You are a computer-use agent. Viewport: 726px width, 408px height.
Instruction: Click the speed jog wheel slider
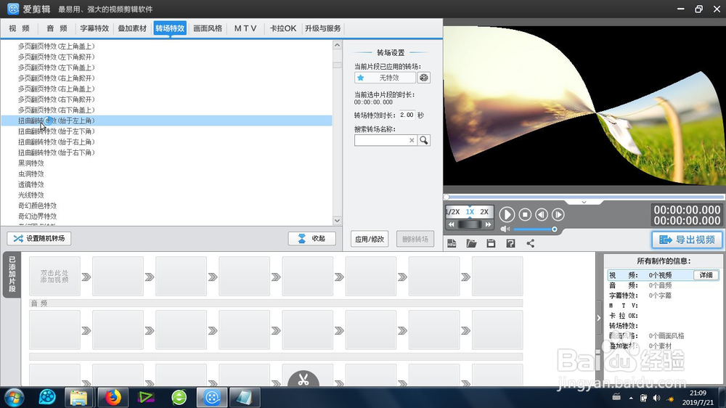click(x=470, y=224)
